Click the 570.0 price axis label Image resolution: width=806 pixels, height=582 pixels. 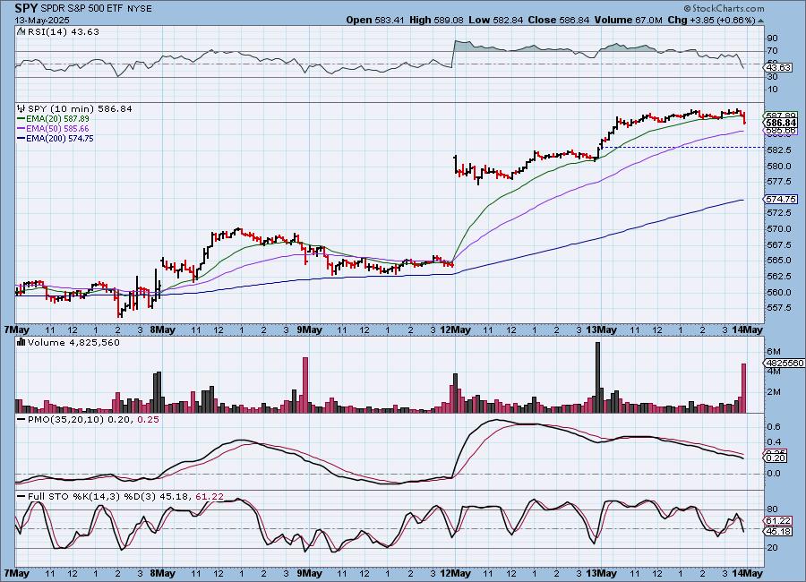(779, 228)
